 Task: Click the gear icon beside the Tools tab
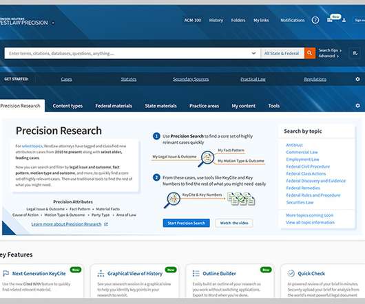click(357, 105)
